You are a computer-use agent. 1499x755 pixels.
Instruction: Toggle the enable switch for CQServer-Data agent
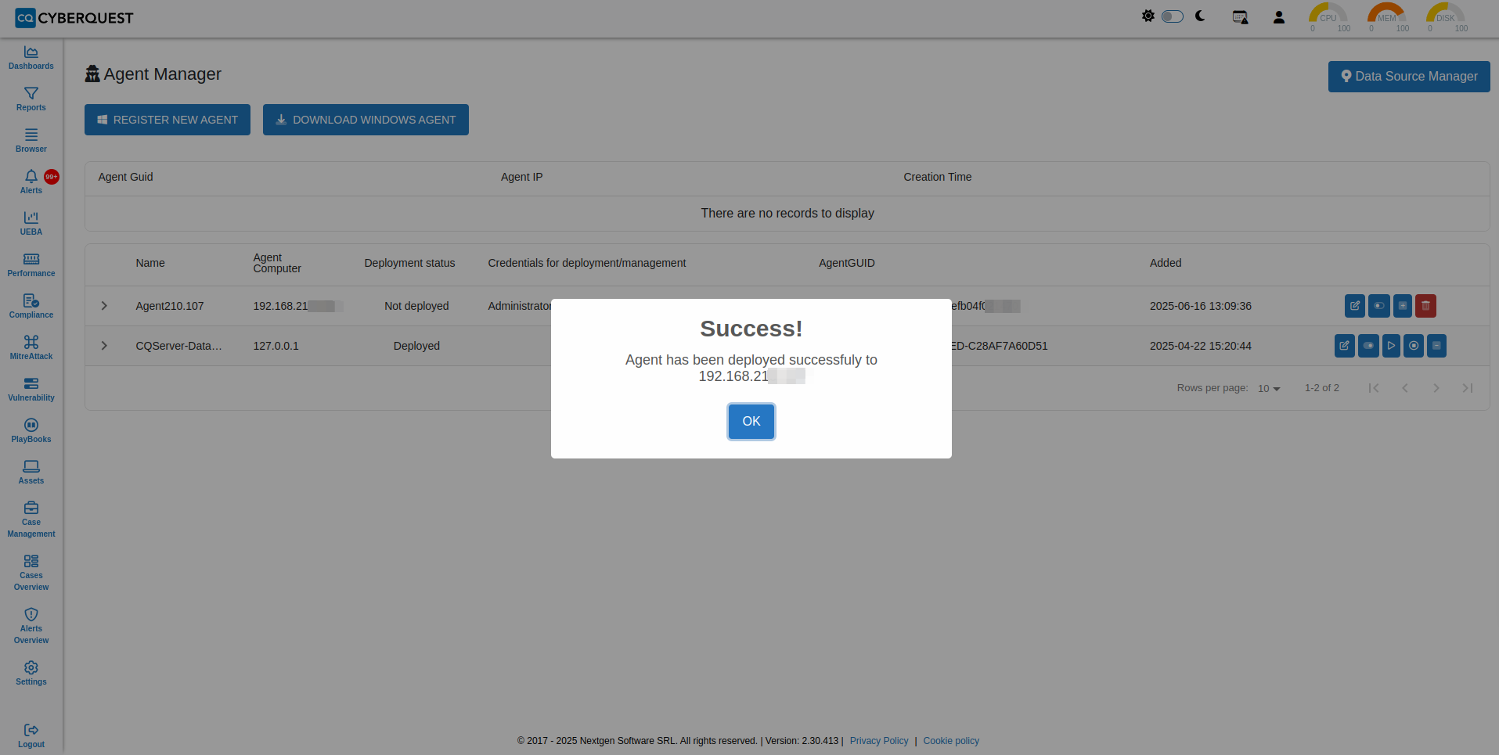(x=1367, y=346)
